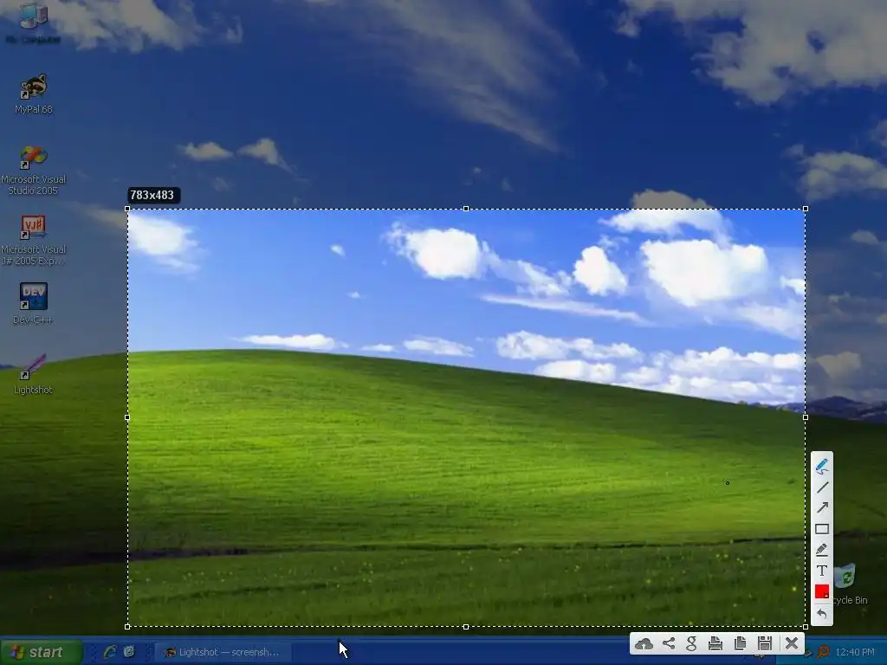Viewport: 887px width, 665px height.
Task: Select the Text tool
Action: tap(822, 571)
